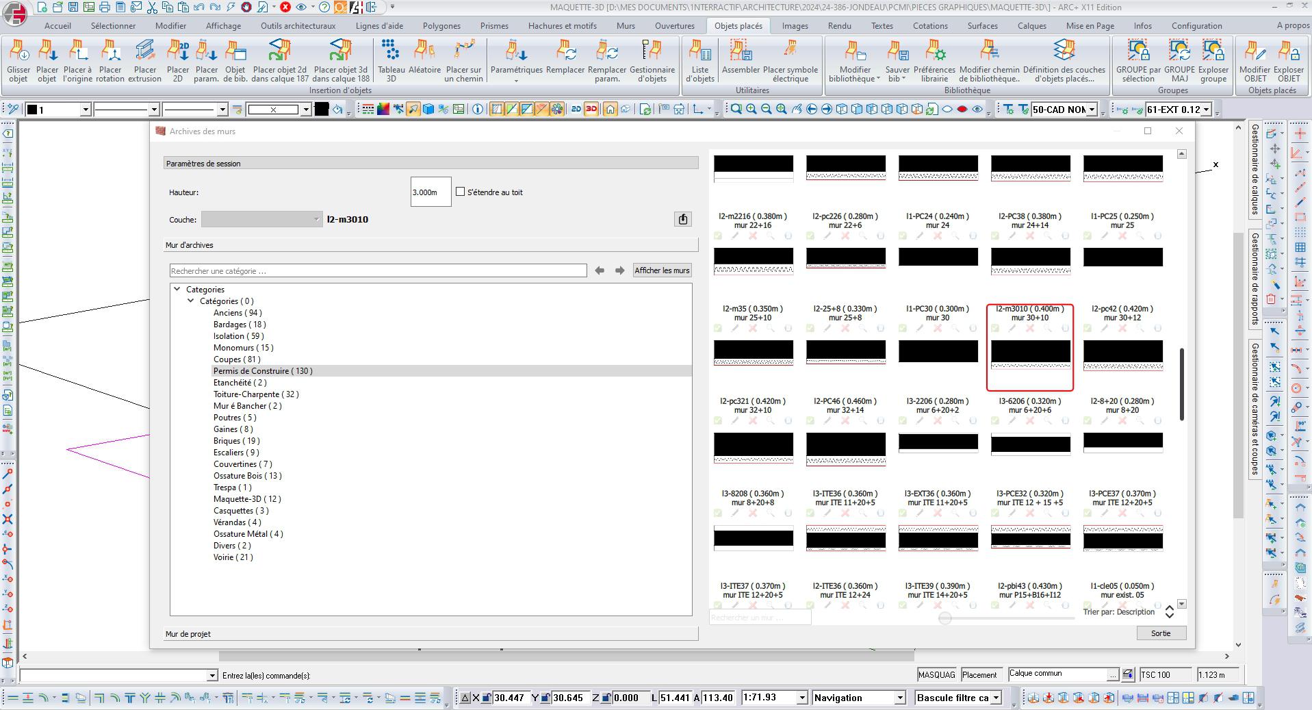Collapse the Categories root tree node
This screenshot has height=710, width=1312.
[x=177, y=290]
